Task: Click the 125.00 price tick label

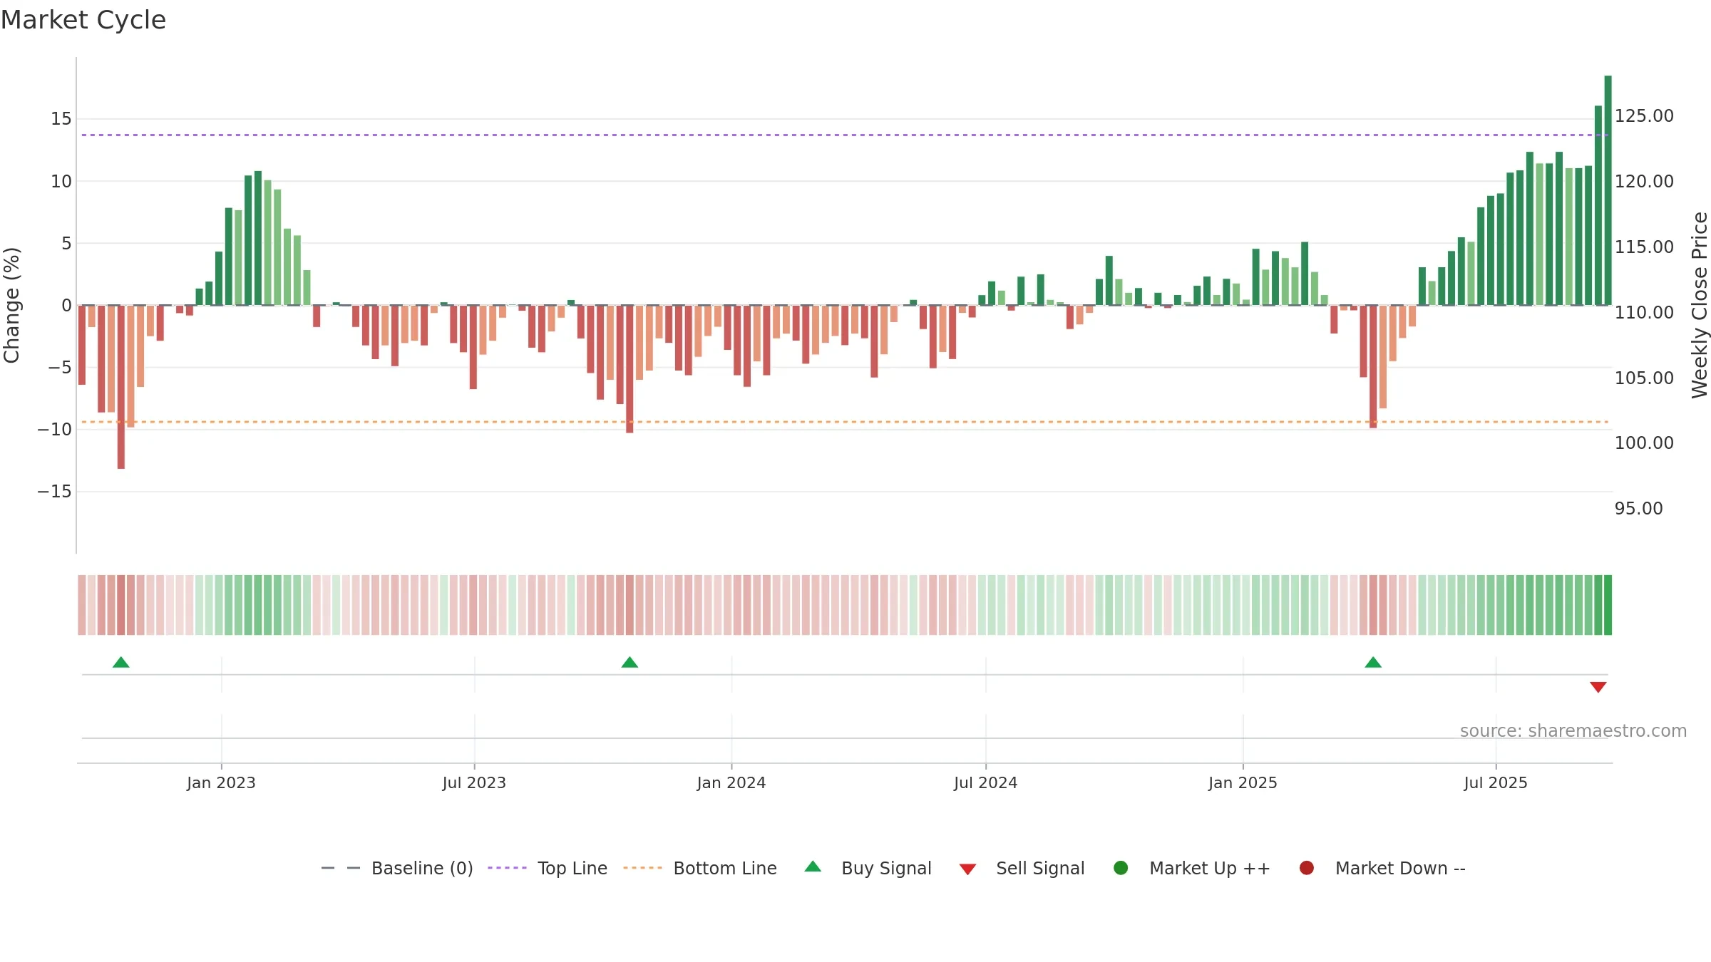Action: [1644, 116]
